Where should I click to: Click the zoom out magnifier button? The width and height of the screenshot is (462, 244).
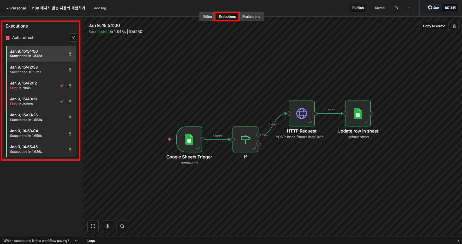[x=122, y=226]
